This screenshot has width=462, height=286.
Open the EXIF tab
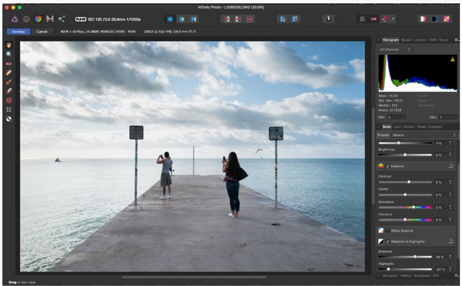[433, 40]
